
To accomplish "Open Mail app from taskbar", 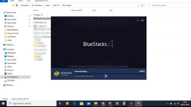I will 89,103.
